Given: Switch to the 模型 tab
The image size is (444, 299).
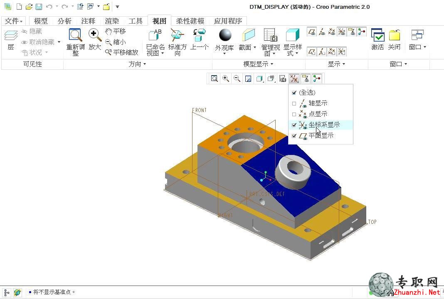Looking at the screenshot, I should click(41, 21).
